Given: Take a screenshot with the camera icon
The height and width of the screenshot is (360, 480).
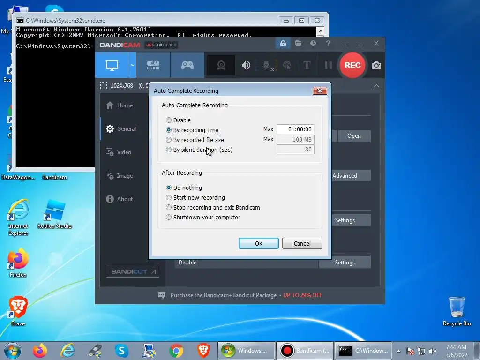Looking at the screenshot, I should (x=376, y=65).
